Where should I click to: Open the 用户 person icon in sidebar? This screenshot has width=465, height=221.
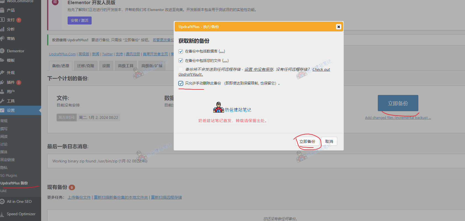click(x=2, y=92)
